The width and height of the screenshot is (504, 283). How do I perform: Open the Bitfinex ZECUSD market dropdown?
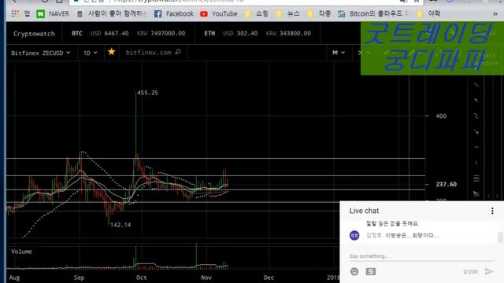tap(40, 53)
